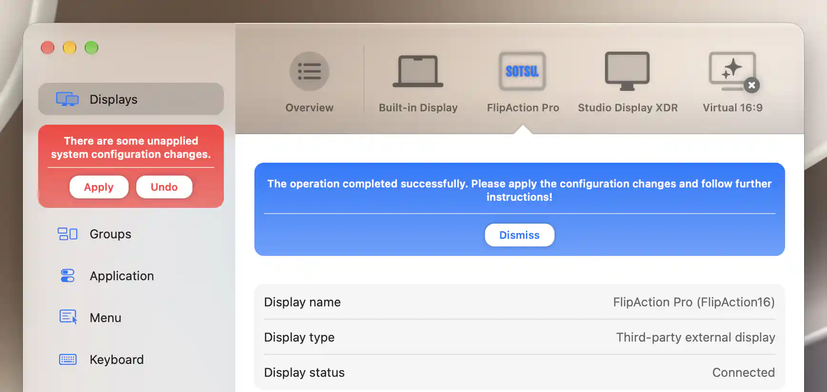Select the Studio Display XDR monitor icon
The height and width of the screenshot is (392, 827).
coord(627,71)
